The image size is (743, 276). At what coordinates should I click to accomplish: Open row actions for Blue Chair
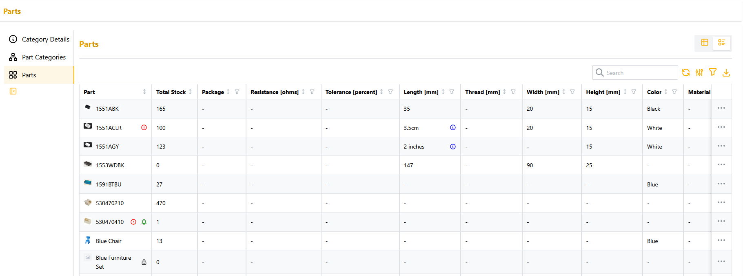[x=721, y=240]
